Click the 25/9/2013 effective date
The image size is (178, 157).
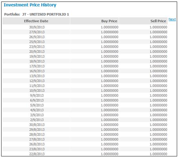tap(37, 42)
